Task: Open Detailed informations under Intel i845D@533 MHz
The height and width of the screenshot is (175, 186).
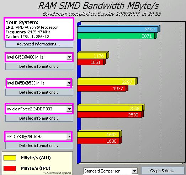Action: click(39, 92)
